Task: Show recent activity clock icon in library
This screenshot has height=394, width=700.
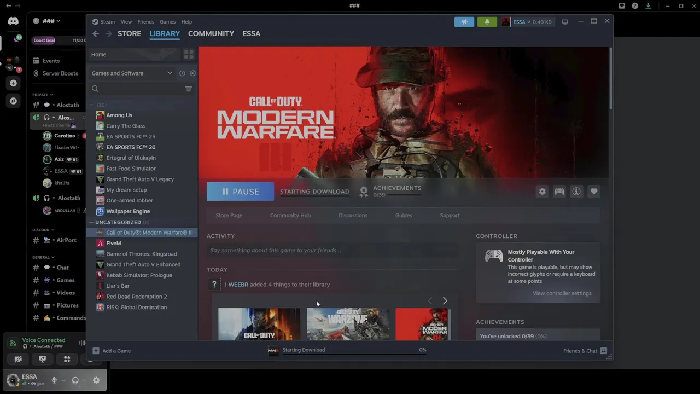Action: [x=182, y=73]
